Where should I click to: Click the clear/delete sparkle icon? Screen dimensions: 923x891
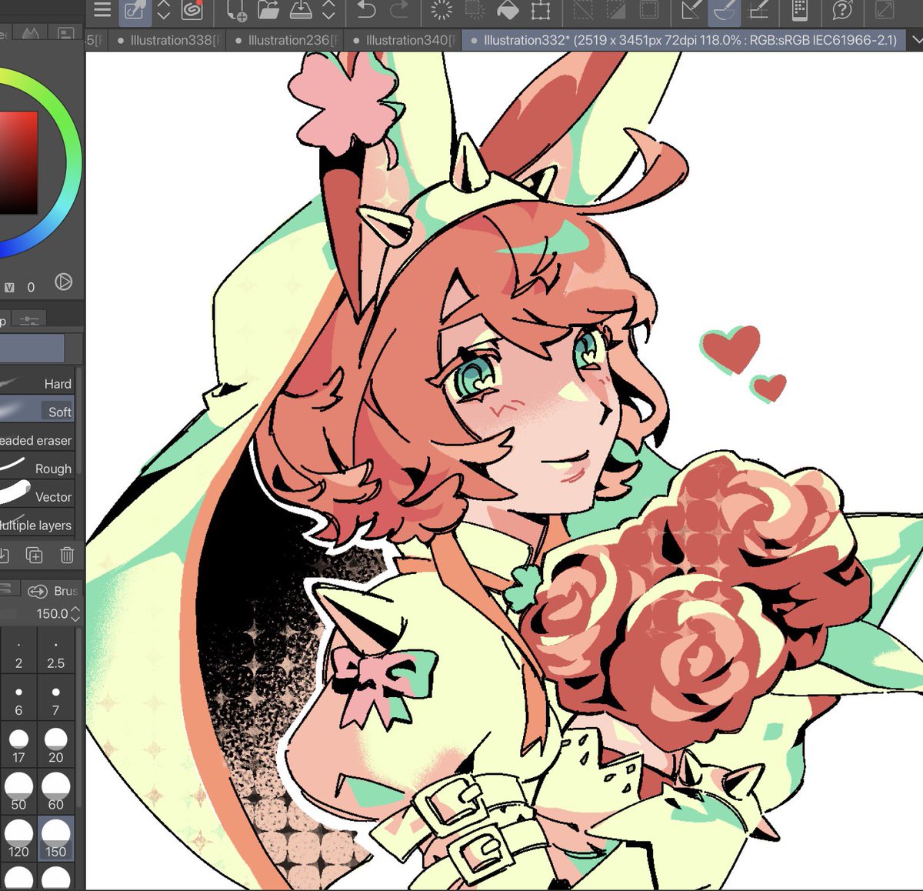pyautogui.click(x=442, y=10)
